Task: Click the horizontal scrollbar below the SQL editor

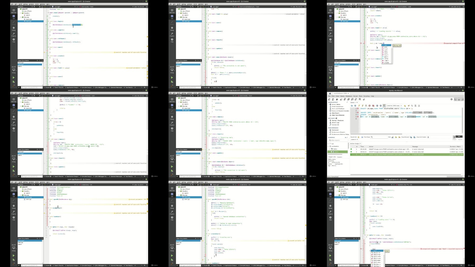Action: pos(406,134)
